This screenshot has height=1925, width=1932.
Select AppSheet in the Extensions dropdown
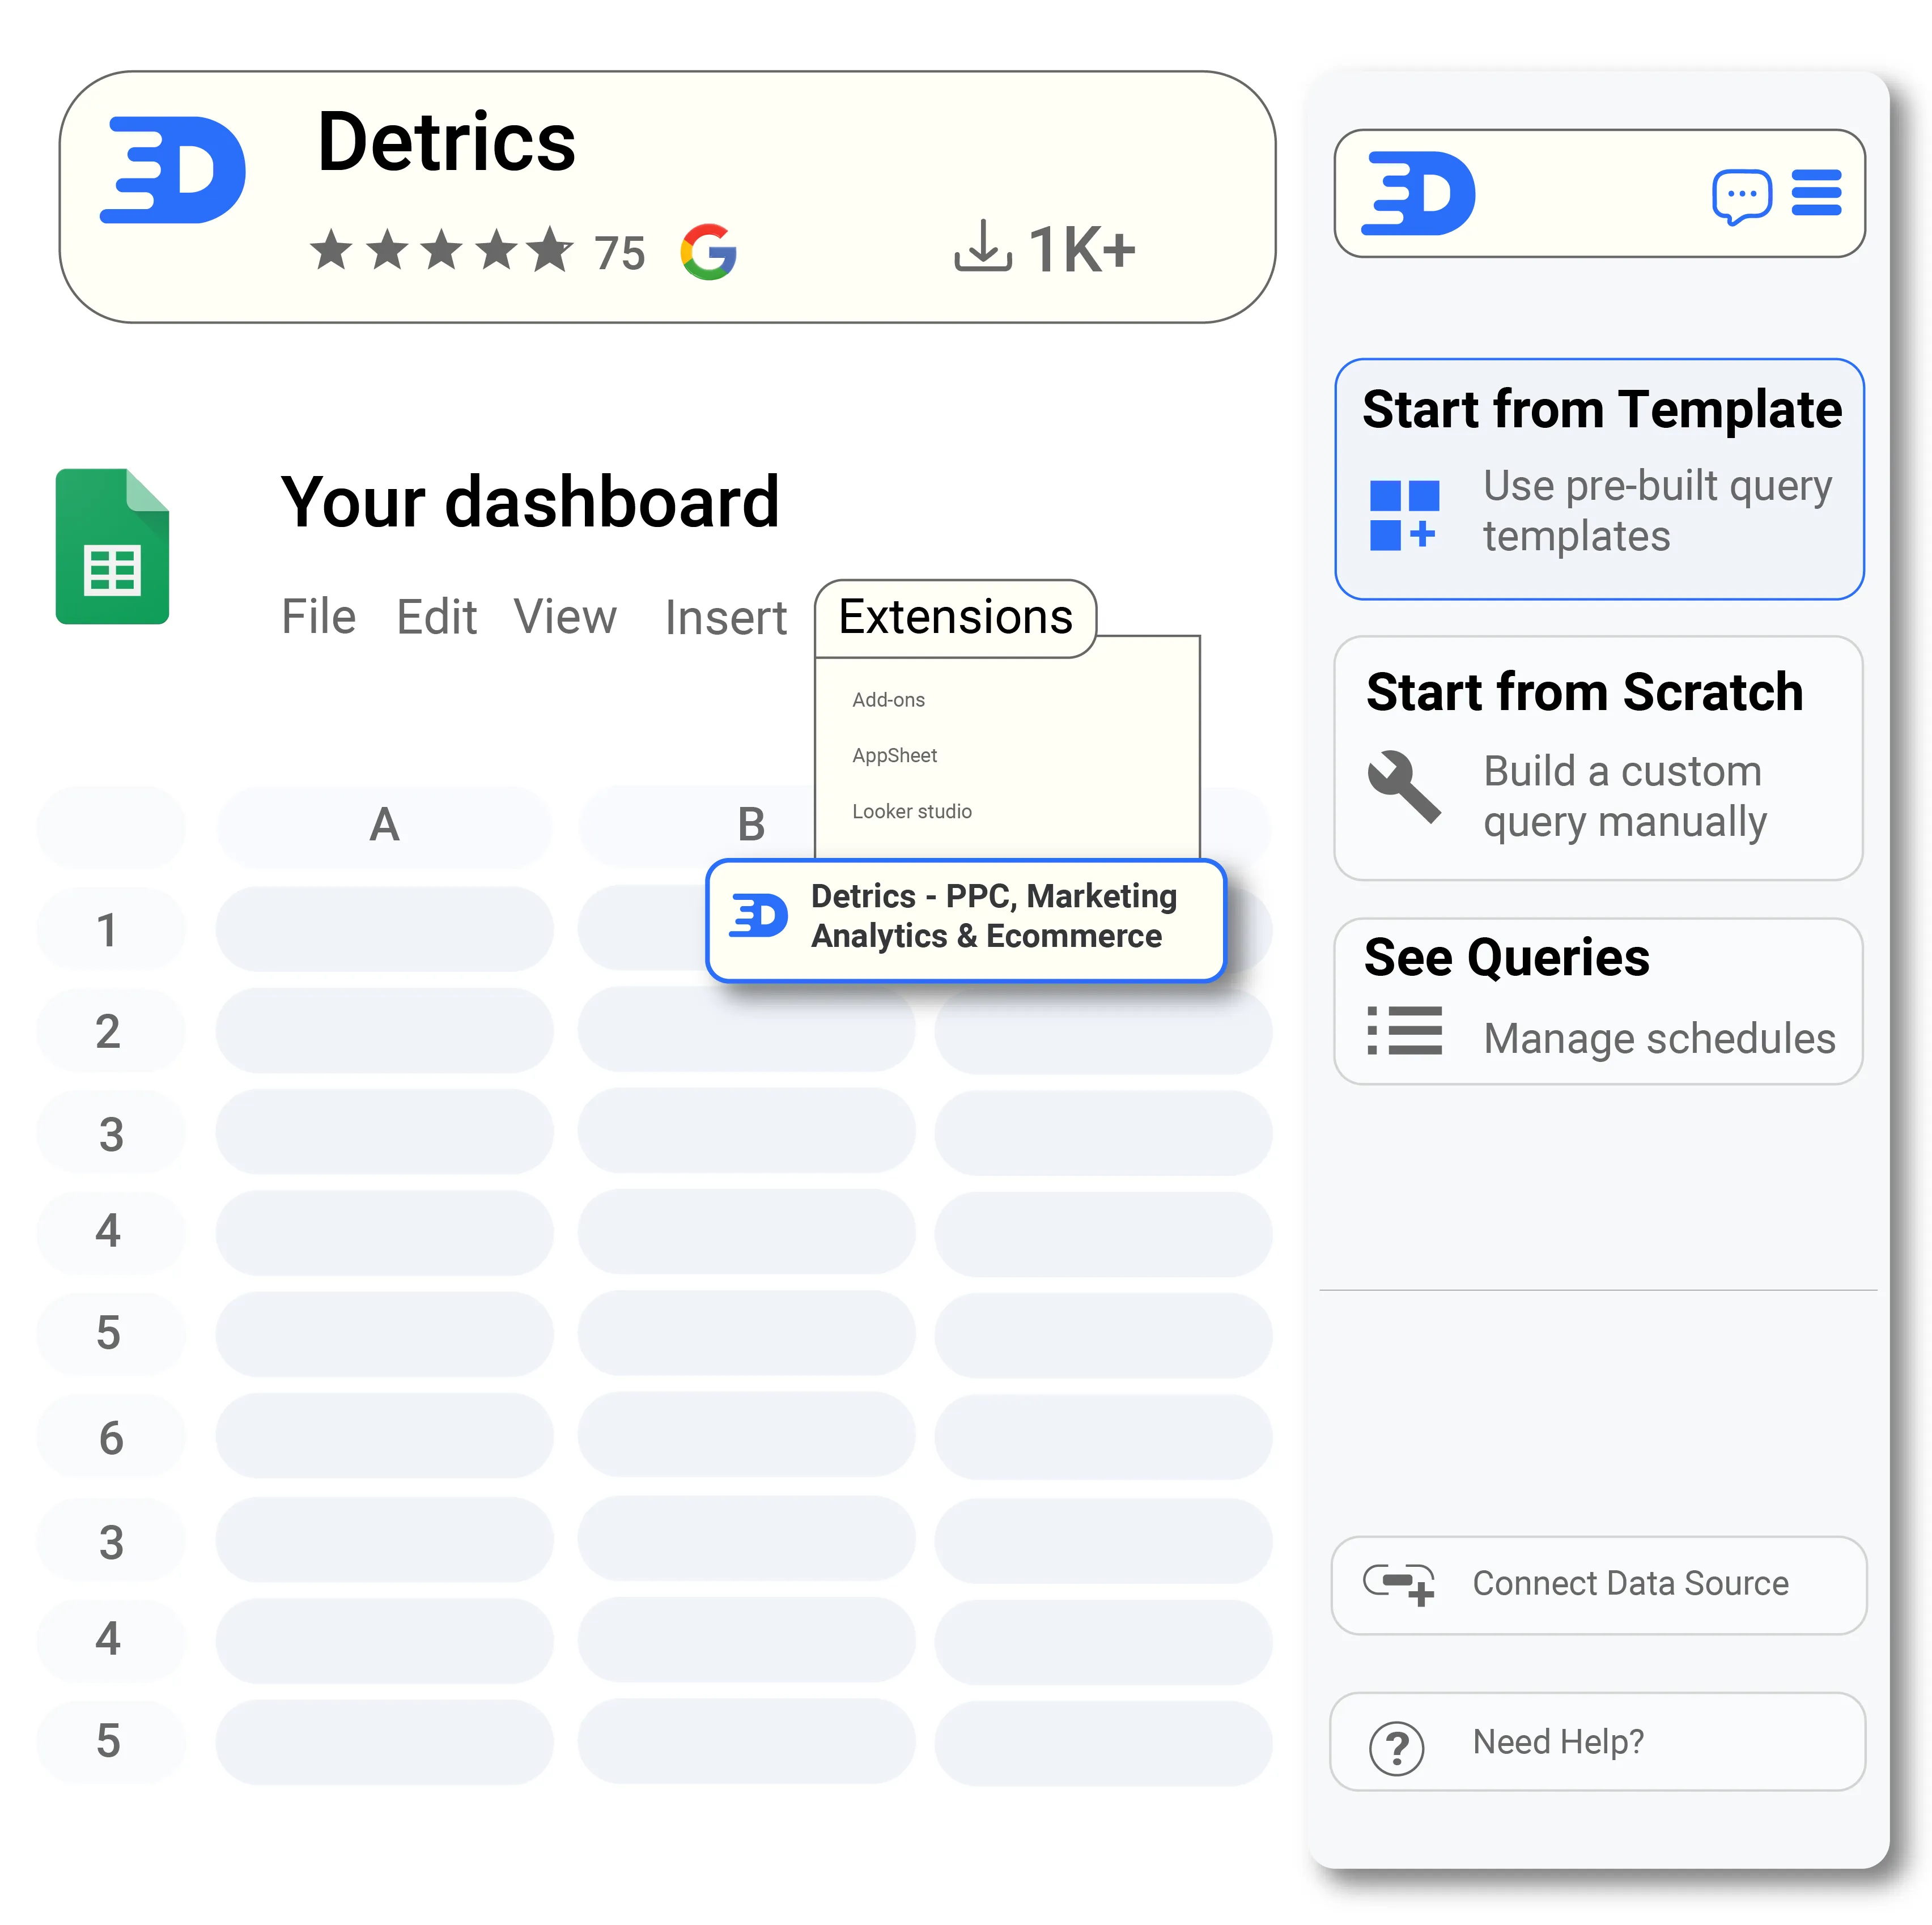[x=894, y=756]
